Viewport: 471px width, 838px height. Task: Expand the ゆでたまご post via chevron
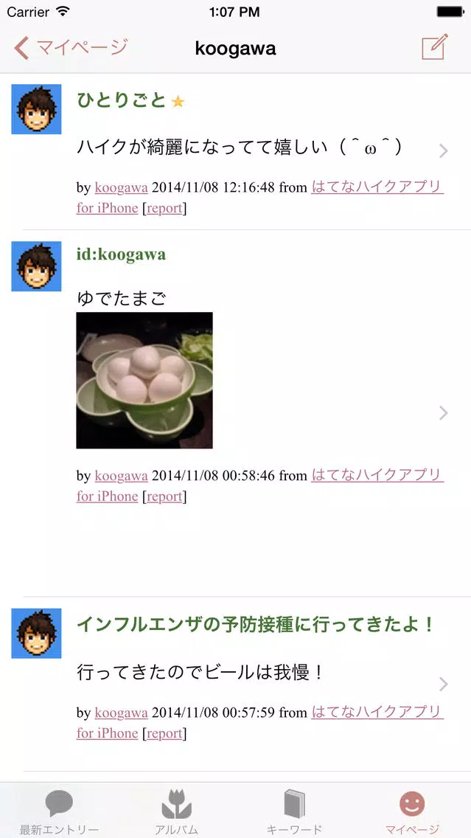[443, 413]
